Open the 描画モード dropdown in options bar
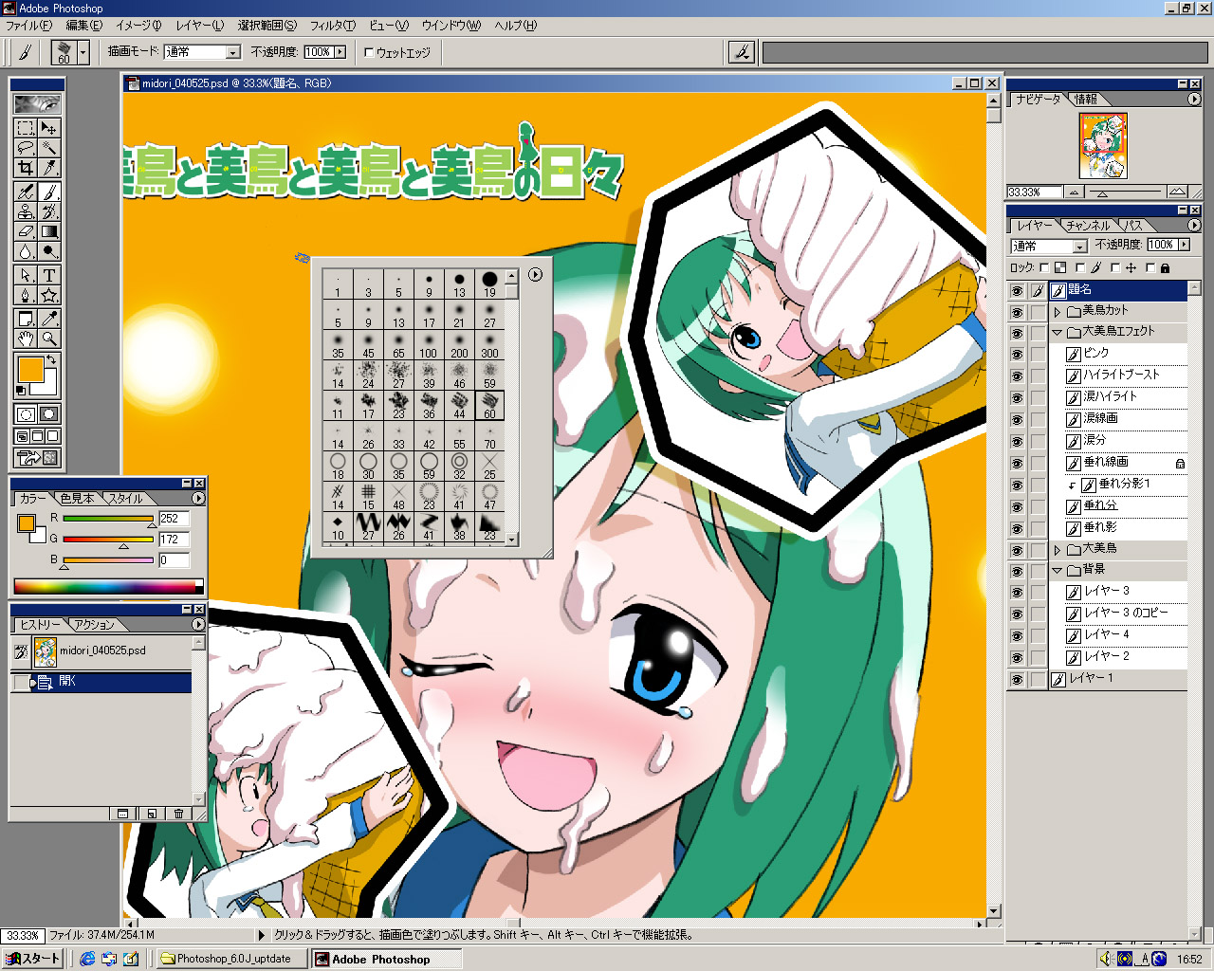 pyautogui.click(x=232, y=52)
